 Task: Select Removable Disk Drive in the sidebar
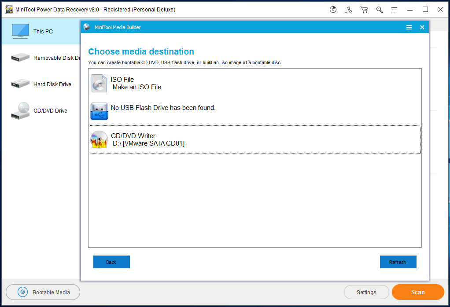pos(41,58)
